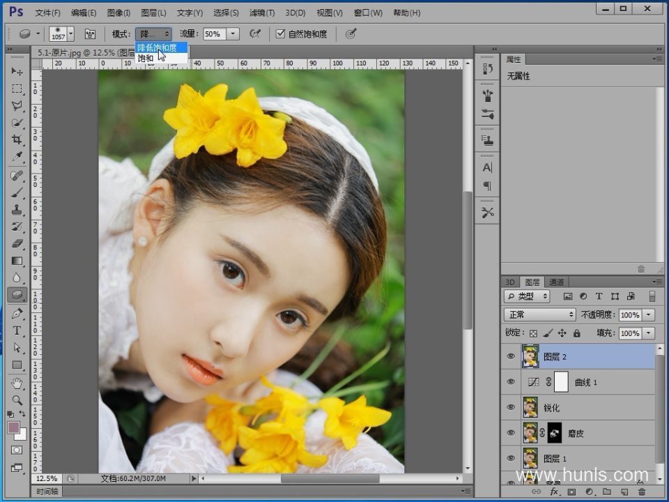Select the Sponge tool in toolbox

17,295
